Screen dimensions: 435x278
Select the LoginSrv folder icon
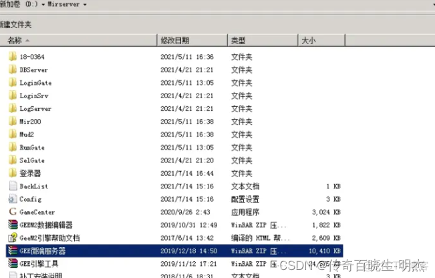pos(13,96)
